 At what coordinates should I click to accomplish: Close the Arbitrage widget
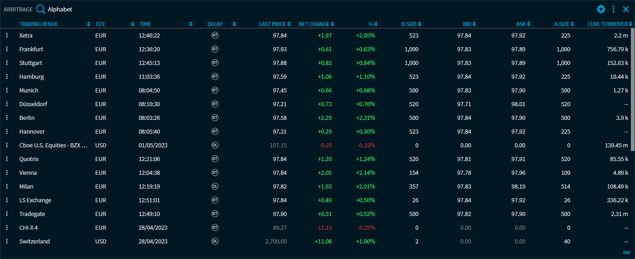click(x=625, y=9)
